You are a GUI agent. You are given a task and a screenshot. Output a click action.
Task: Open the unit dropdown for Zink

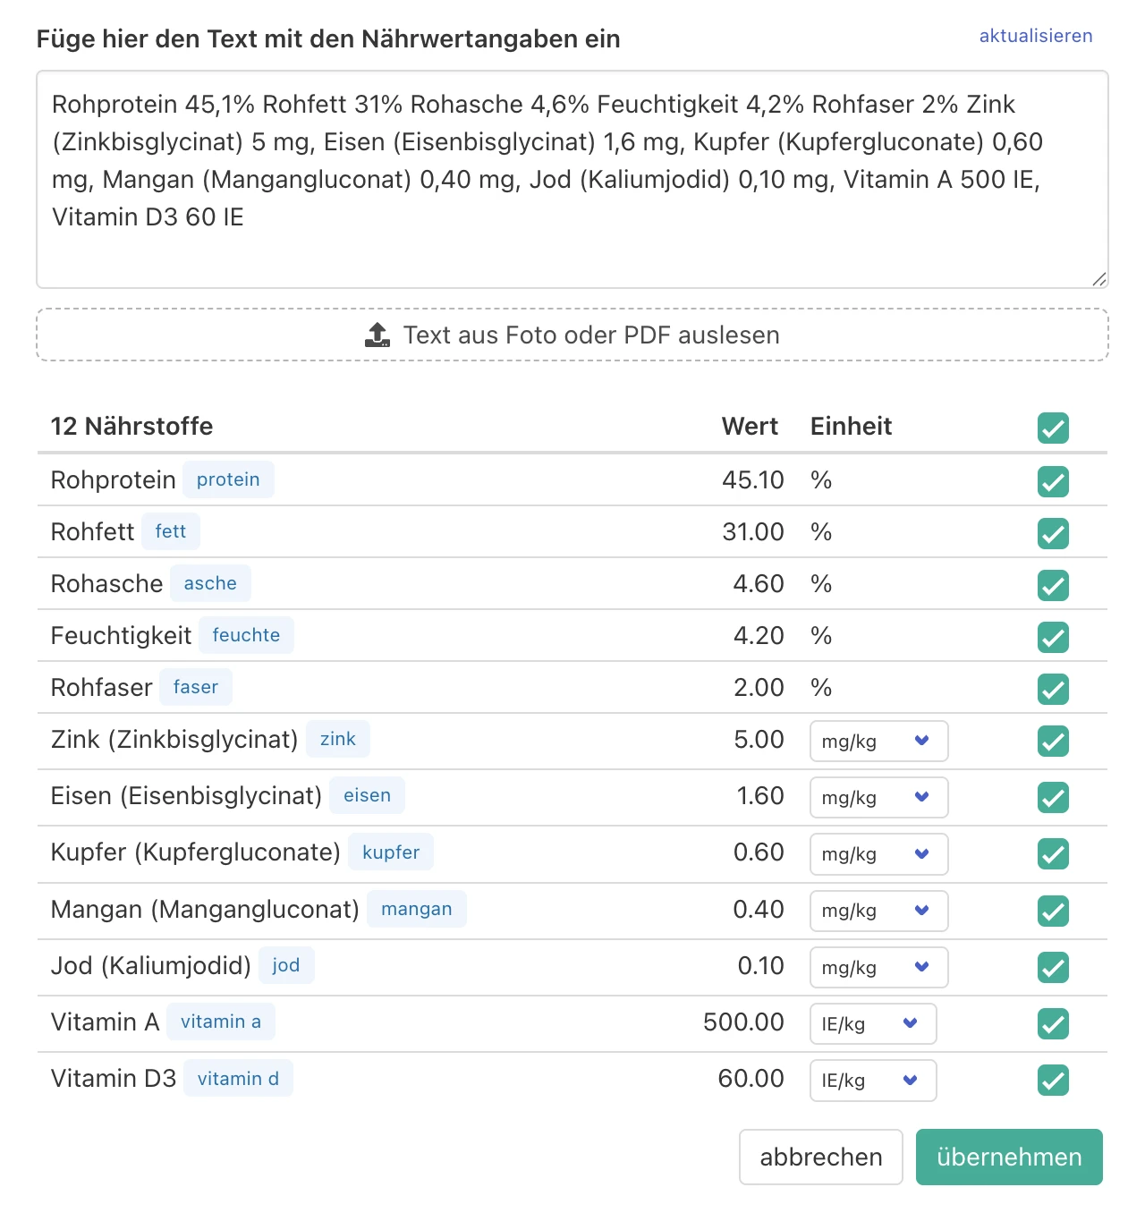pos(878,741)
